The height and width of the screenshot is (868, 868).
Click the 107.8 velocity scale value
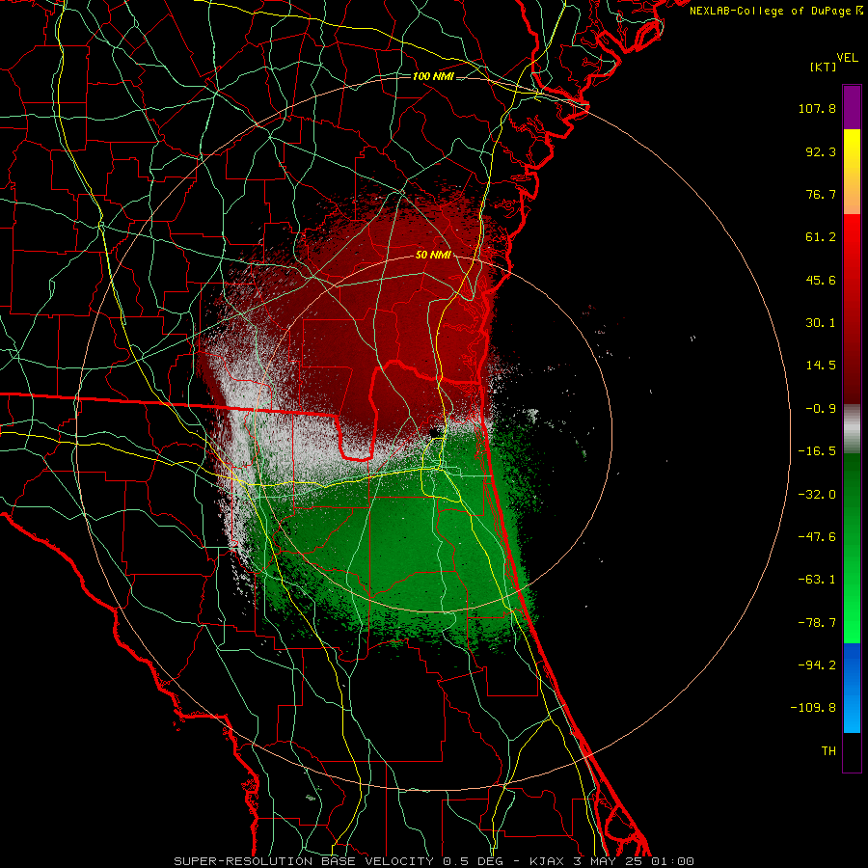[817, 108]
